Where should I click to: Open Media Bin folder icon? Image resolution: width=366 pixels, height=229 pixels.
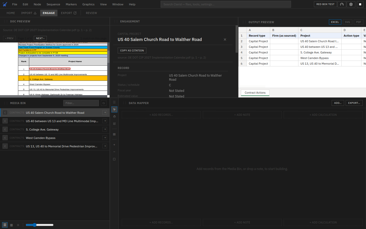(103, 103)
